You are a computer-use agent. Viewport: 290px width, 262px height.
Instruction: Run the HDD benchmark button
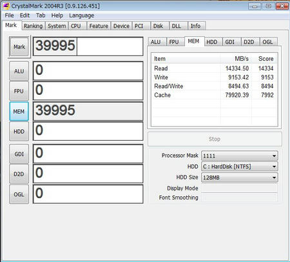(19, 132)
